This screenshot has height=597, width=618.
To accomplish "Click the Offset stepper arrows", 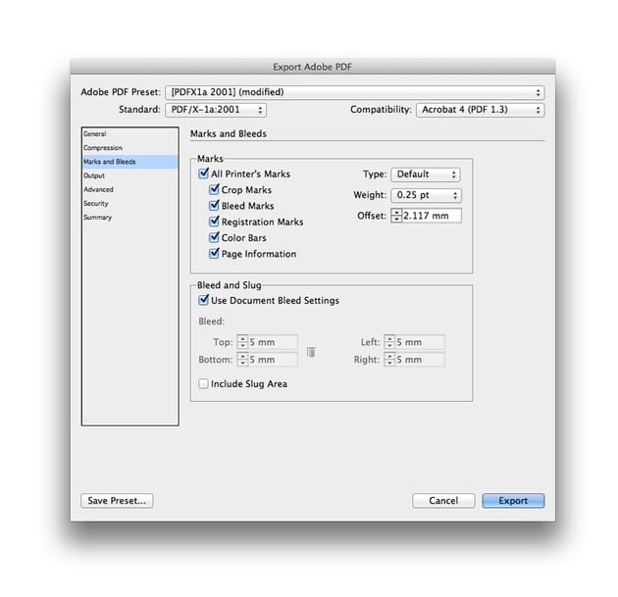I will [396, 216].
